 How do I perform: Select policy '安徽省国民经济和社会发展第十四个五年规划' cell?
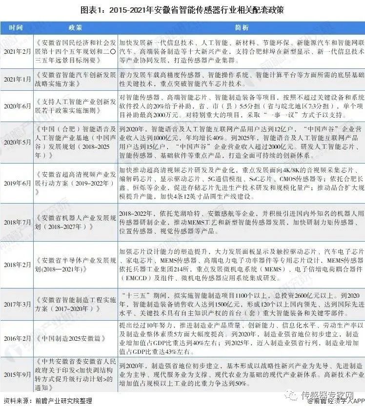(x=76, y=52)
